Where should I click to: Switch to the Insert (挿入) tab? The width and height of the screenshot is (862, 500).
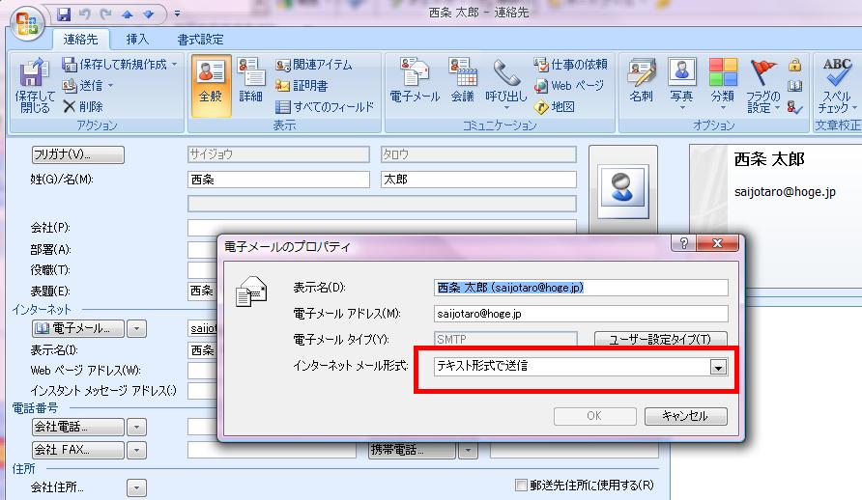(137, 40)
